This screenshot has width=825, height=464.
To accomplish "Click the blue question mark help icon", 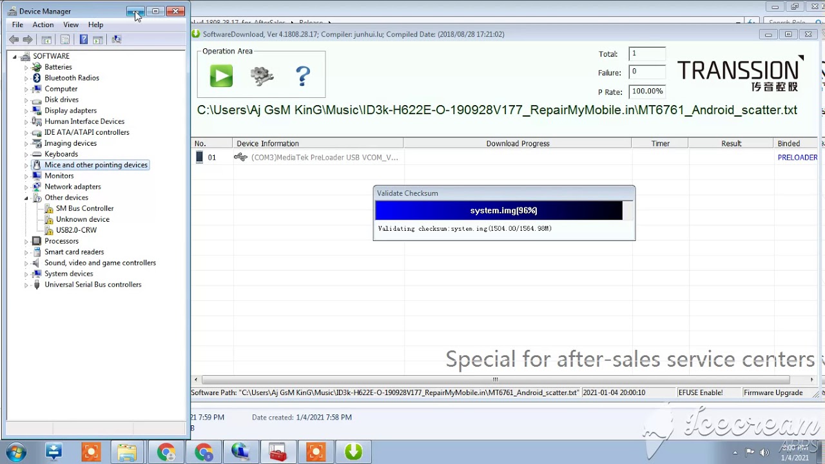I will pos(303,76).
